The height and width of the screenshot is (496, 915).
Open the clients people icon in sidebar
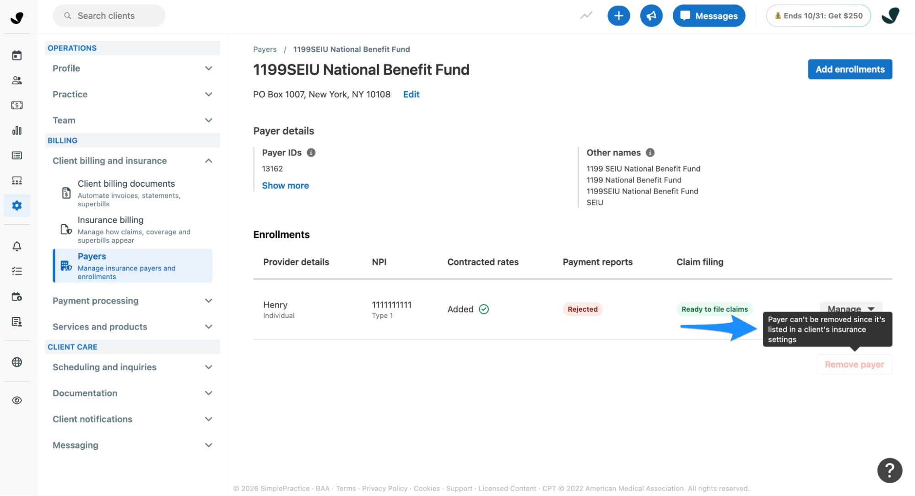[x=17, y=81]
